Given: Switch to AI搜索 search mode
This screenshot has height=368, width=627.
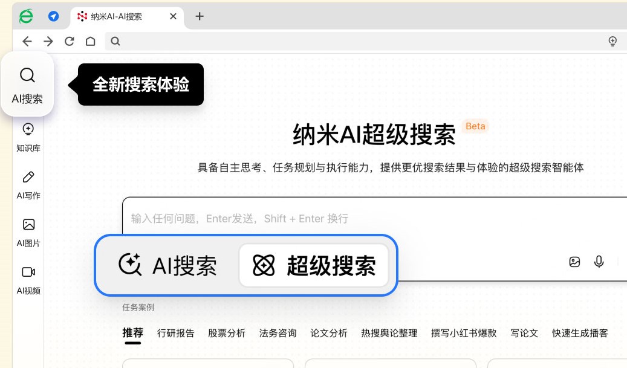Looking at the screenshot, I should [169, 266].
